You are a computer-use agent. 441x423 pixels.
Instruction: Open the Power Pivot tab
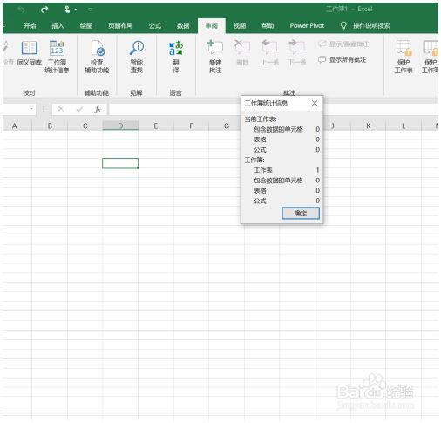pos(307,25)
